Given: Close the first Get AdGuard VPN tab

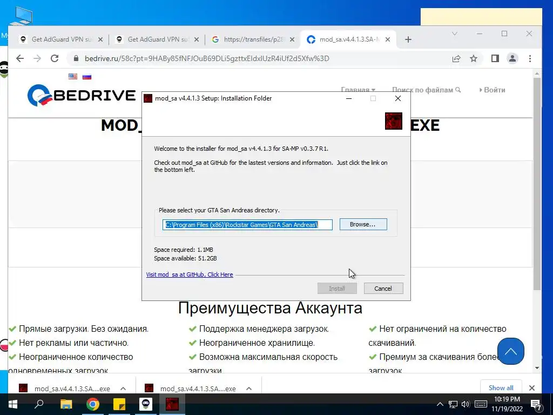Looking at the screenshot, I should 100,39.
